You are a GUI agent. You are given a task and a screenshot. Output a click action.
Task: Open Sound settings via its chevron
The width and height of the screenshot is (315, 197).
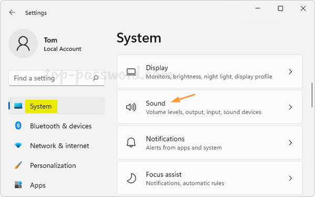pyautogui.click(x=290, y=107)
